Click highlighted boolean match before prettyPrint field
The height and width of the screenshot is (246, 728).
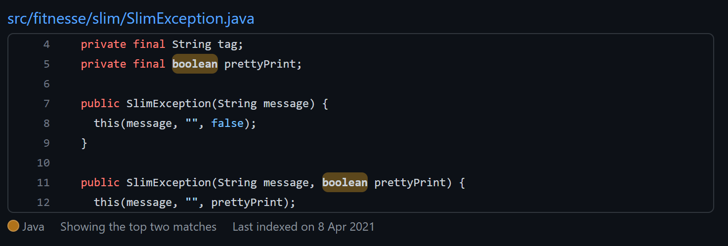(195, 64)
